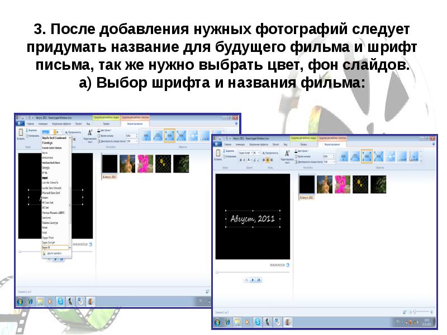The image size is (447, 335).
Task: Open Skype on back window taskbar
Action: point(60,301)
